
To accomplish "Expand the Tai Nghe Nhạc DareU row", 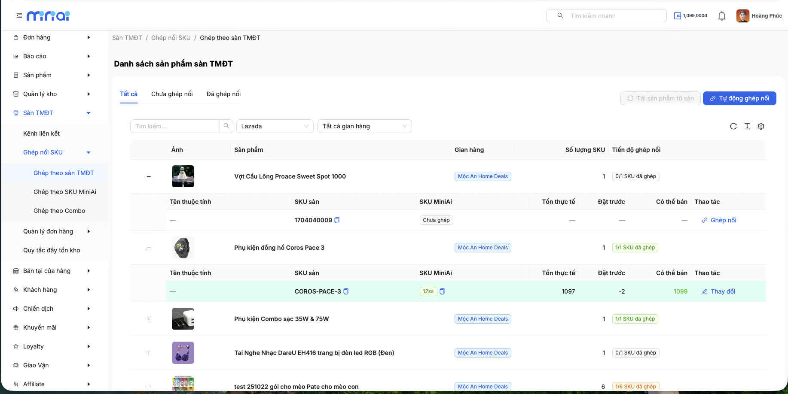I will pos(149,353).
